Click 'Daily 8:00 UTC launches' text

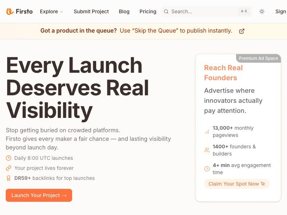click(x=43, y=158)
